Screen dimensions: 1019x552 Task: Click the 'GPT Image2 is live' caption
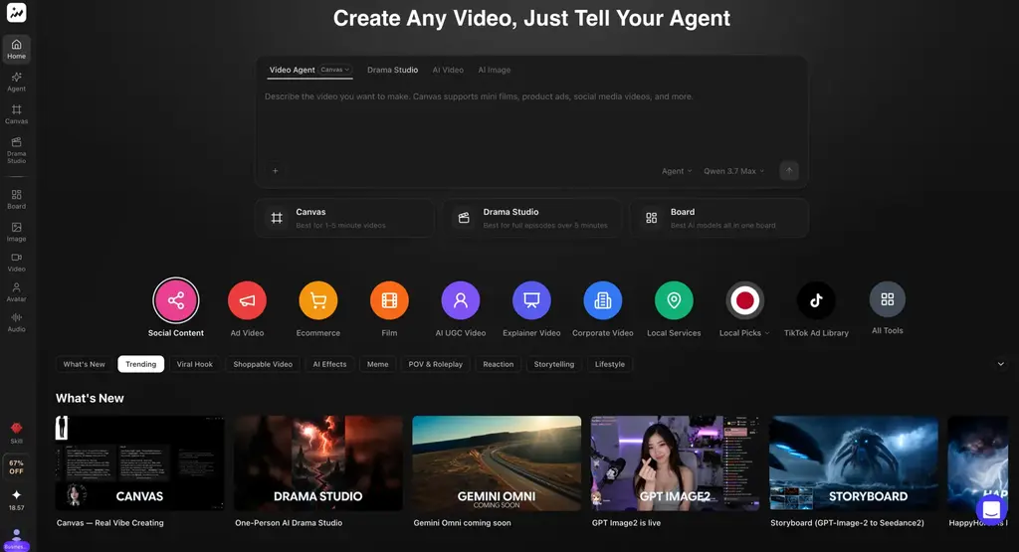627,523
